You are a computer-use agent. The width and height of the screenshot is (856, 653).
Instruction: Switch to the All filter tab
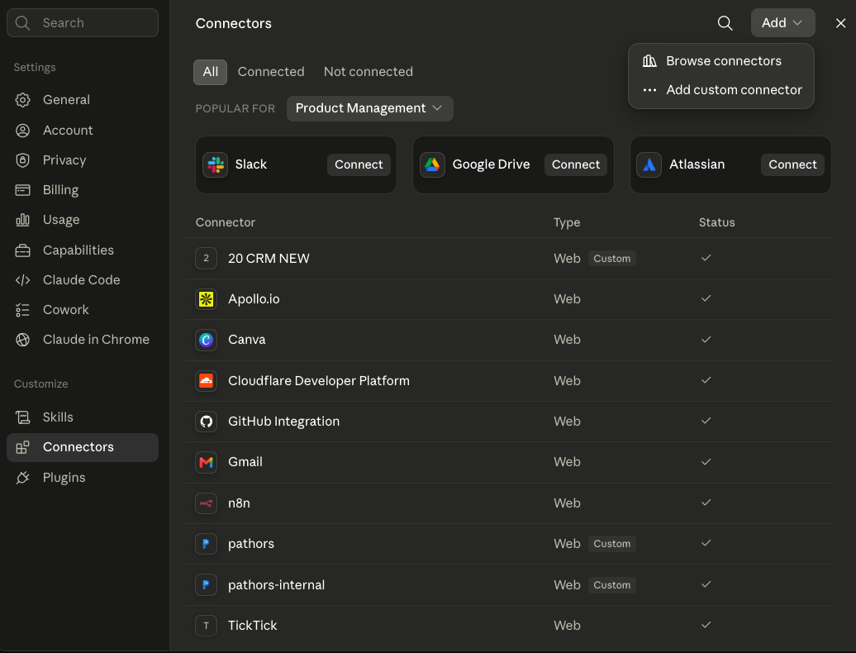210,72
